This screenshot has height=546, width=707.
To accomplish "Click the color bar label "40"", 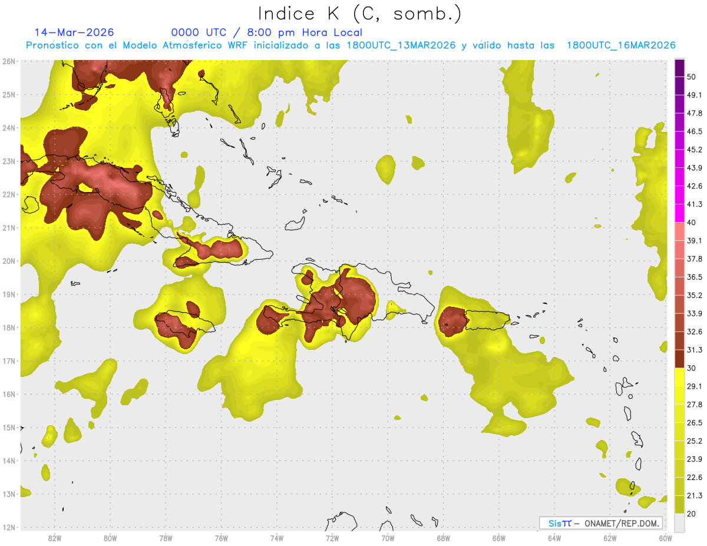I will pyautogui.click(x=692, y=223).
